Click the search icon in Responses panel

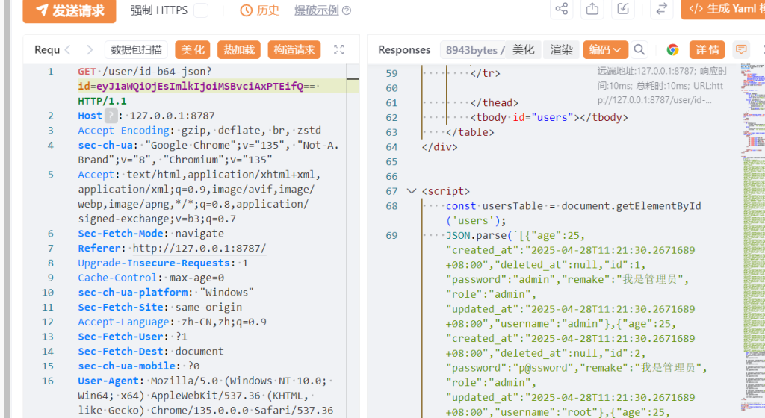639,50
